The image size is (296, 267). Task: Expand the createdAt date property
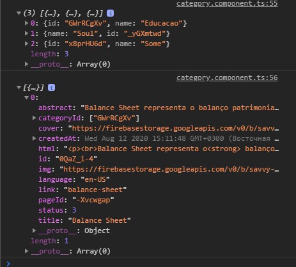click(x=34, y=138)
